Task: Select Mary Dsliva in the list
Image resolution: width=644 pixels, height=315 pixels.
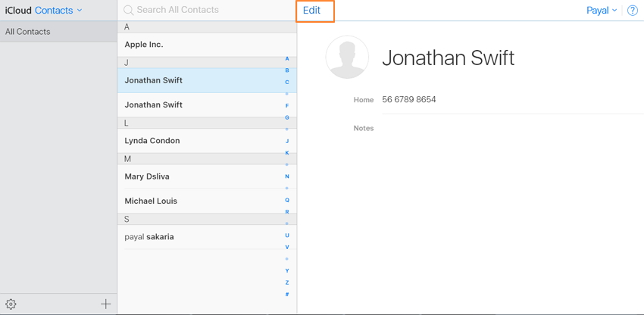Action: 147,176
